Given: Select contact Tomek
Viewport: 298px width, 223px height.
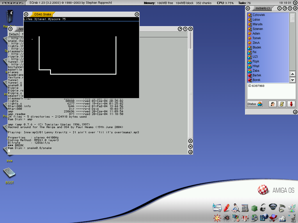Looking at the screenshot, I should (268, 38).
